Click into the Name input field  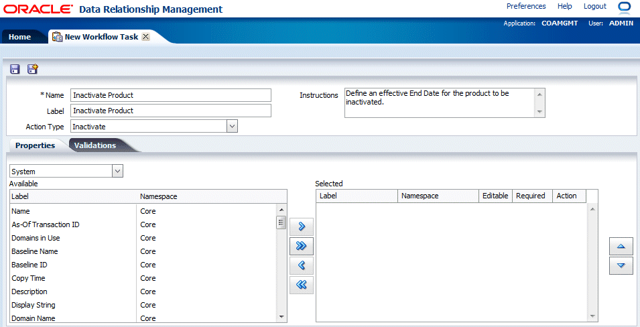point(171,95)
